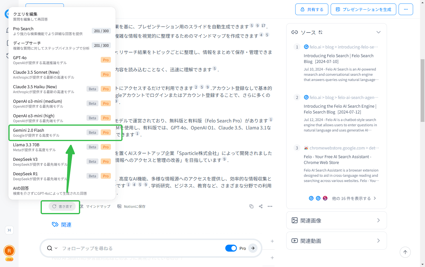This screenshot has width=425, height=267.
Task: Expand sidebar with the collapse arrow button
Action: pyautogui.click(x=9, y=230)
